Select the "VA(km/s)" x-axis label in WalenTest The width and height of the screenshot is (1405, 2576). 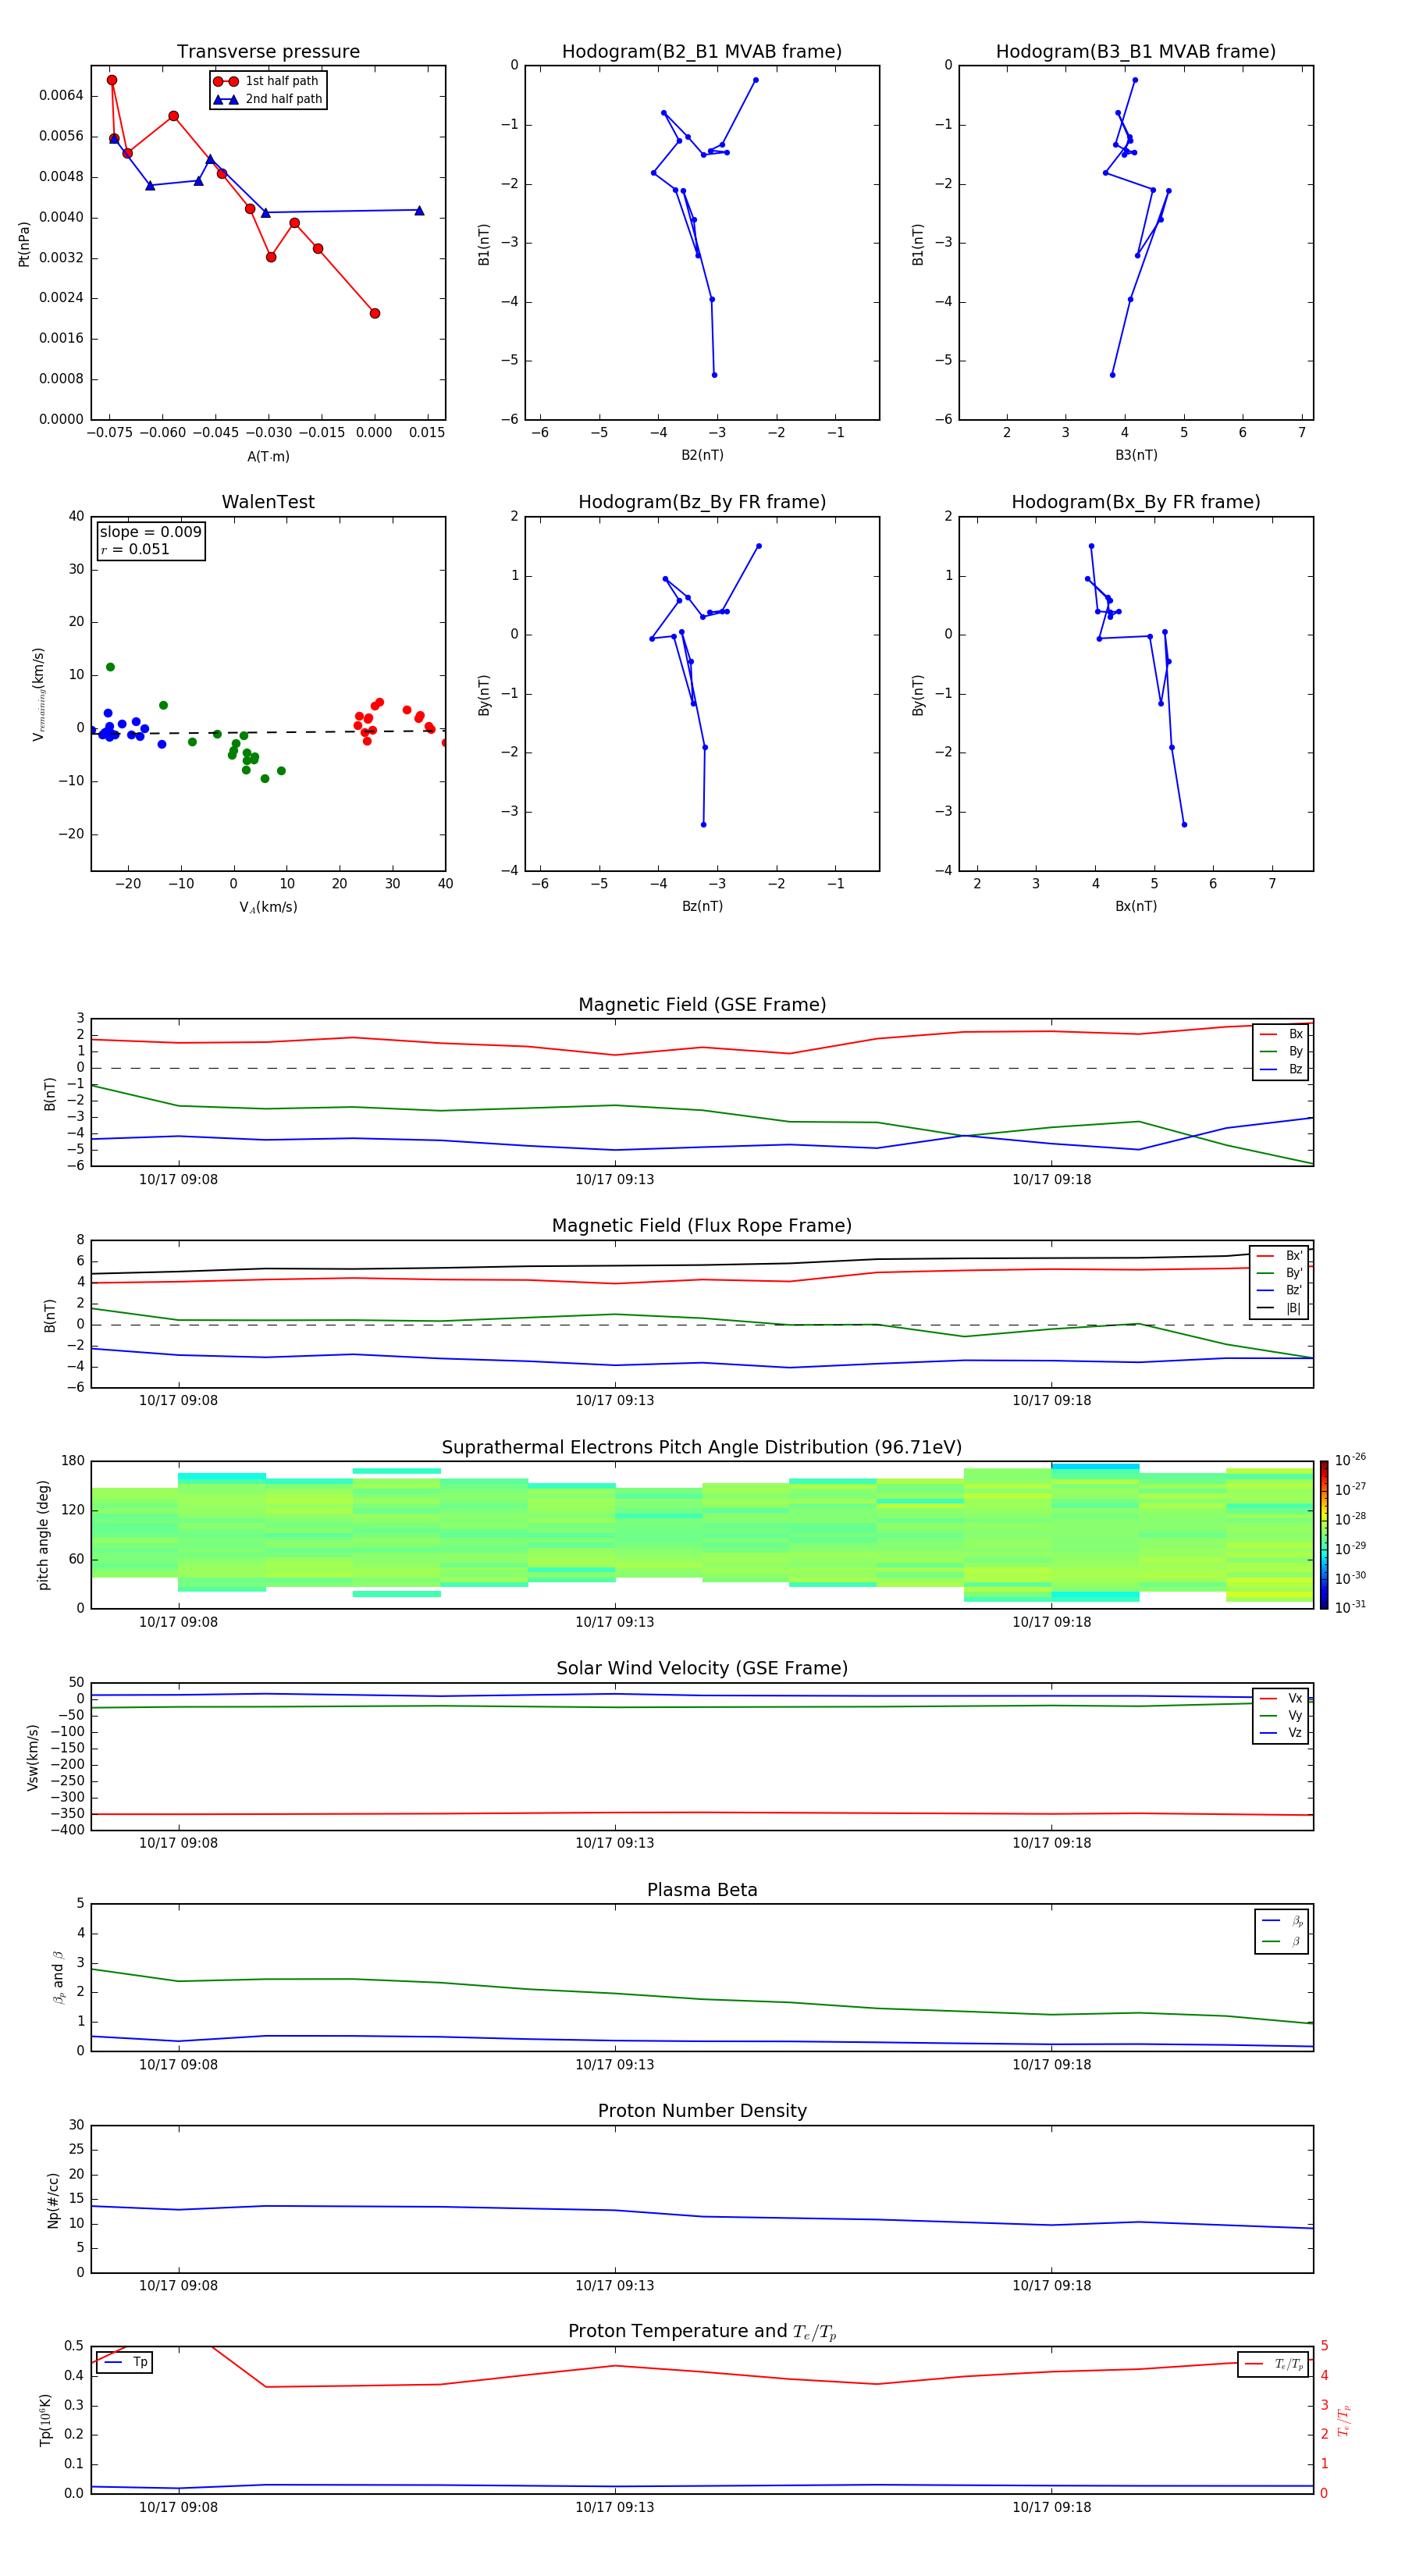coord(268,907)
